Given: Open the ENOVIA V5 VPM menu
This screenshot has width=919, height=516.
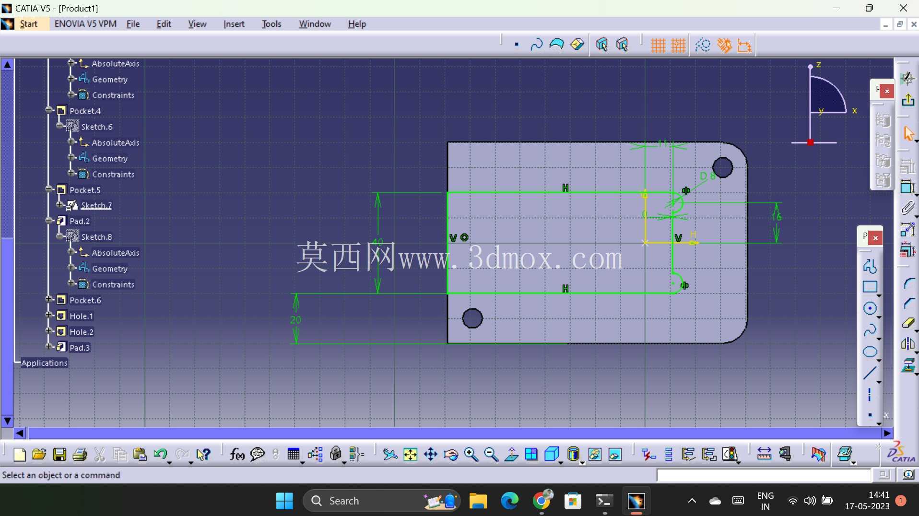Looking at the screenshot, I should pyautogui.click(x=85, y=24).
